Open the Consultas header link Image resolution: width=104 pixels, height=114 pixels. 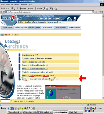pyautogui.click(x=28, y=22)
